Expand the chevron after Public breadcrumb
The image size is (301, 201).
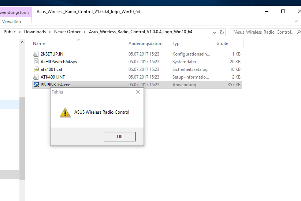[x=20, y=32]
